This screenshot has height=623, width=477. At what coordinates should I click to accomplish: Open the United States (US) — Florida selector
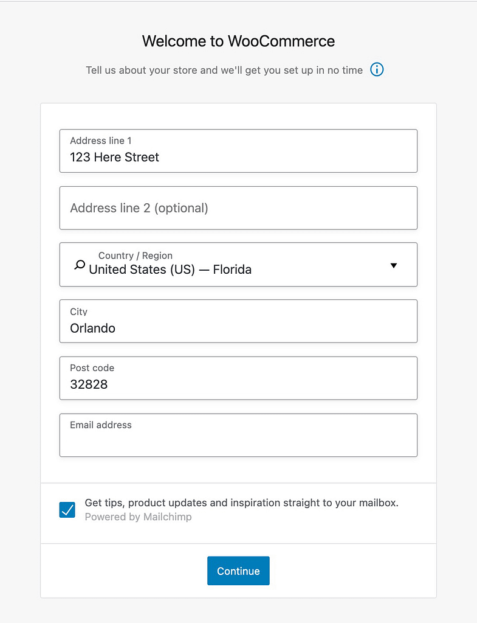pos(170,270)
